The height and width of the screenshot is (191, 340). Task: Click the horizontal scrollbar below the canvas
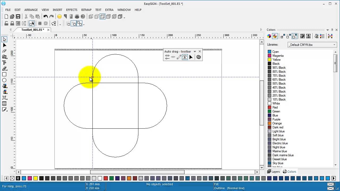[137, 172]
